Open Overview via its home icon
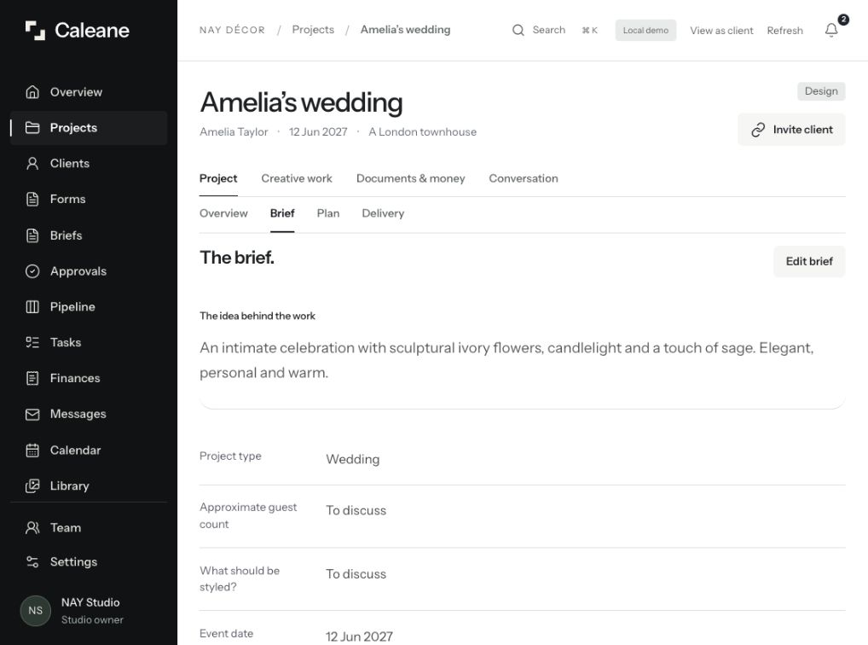This screenshot has width=868, height=645. coord(32,92)
